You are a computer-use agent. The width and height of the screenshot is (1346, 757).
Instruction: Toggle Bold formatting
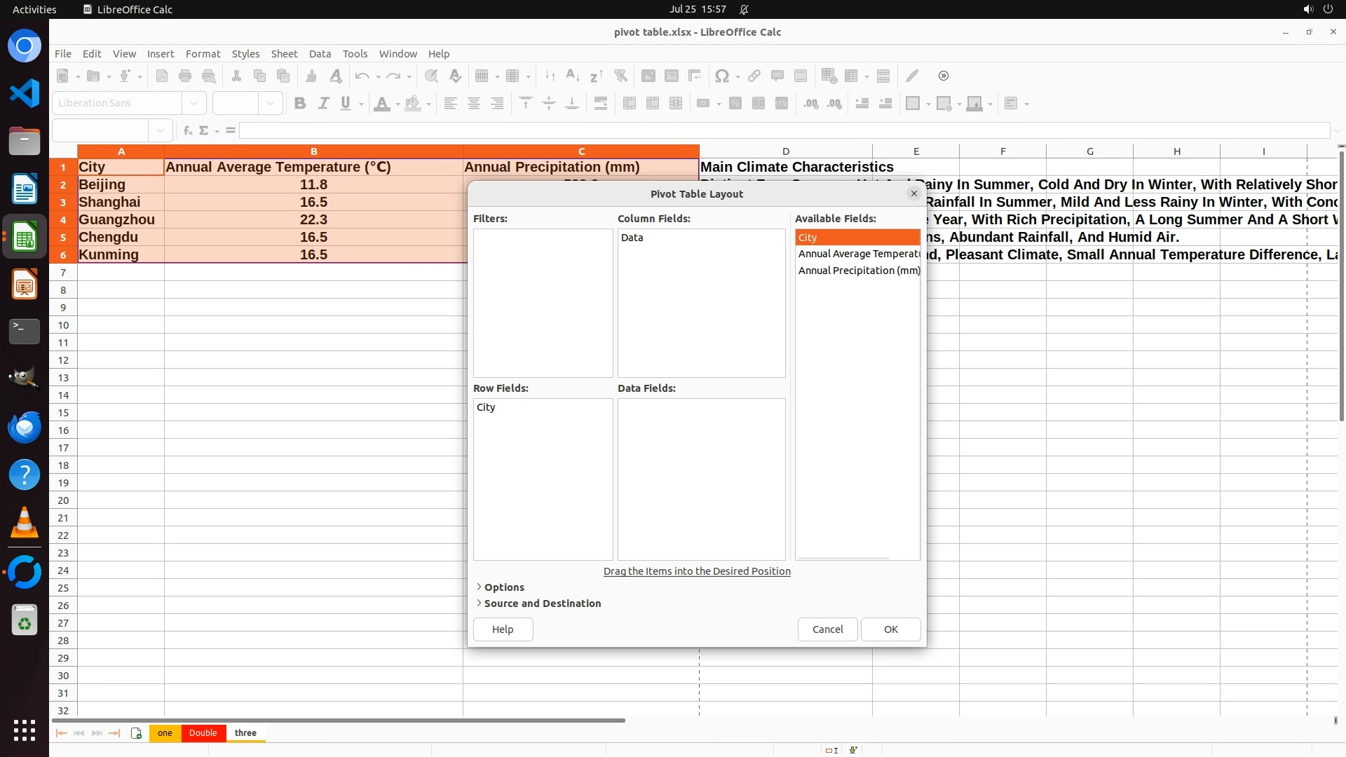tap(300, 103)
